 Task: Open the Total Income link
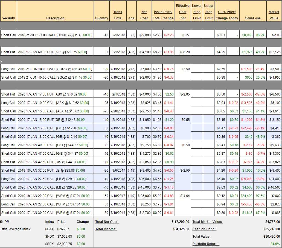106,229
